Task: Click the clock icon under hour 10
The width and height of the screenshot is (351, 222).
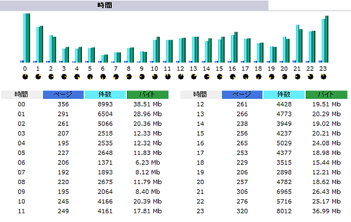Action: pos(154,77)
